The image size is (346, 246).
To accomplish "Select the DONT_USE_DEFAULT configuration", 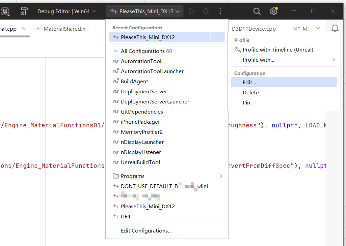I will 167,186.
